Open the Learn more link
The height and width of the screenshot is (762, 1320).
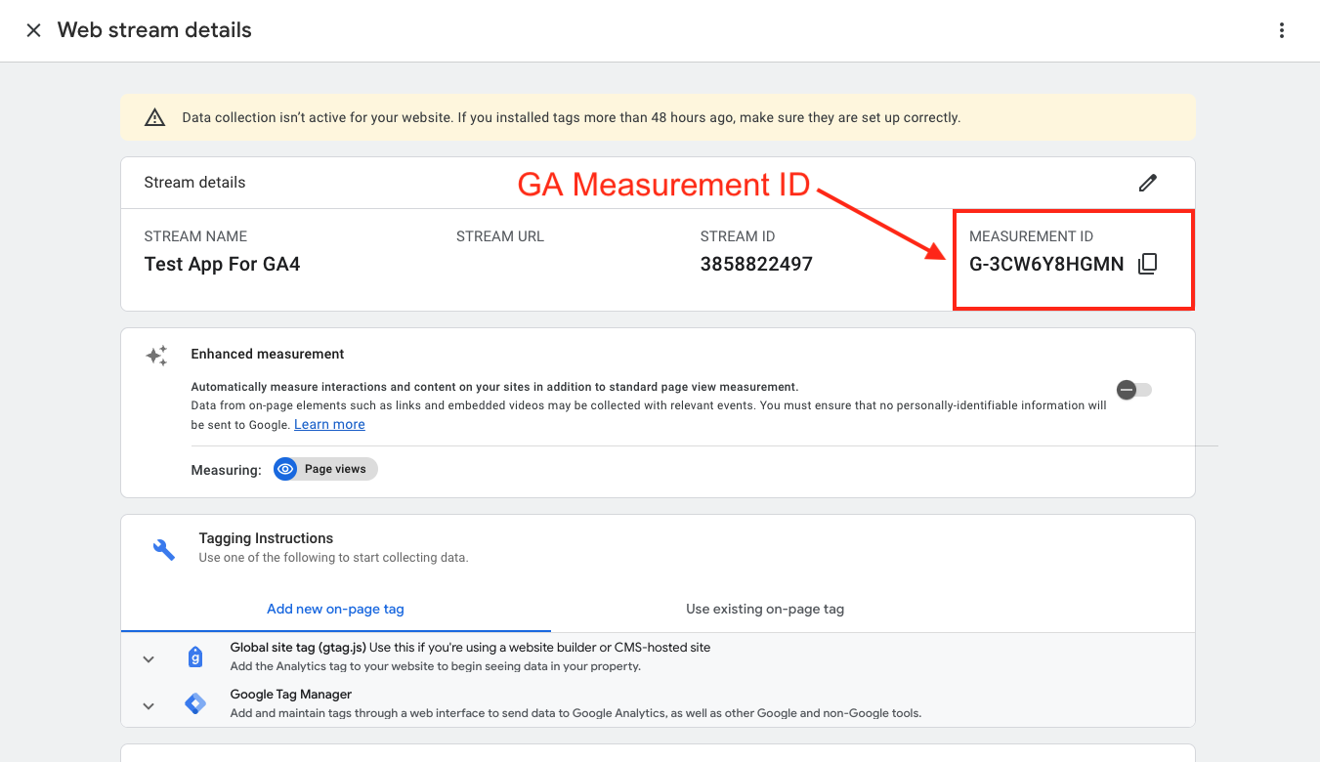(329, 424)
